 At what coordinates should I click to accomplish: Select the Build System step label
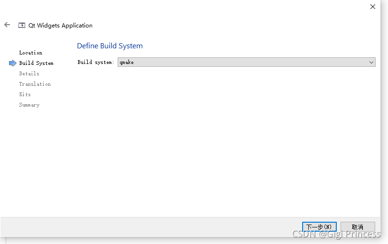click(36, 63)
